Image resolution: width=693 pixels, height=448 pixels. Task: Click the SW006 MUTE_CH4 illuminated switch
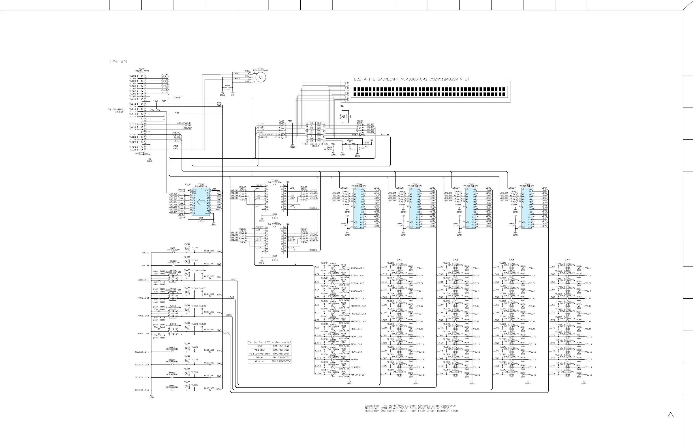click(x=173, y=332)
